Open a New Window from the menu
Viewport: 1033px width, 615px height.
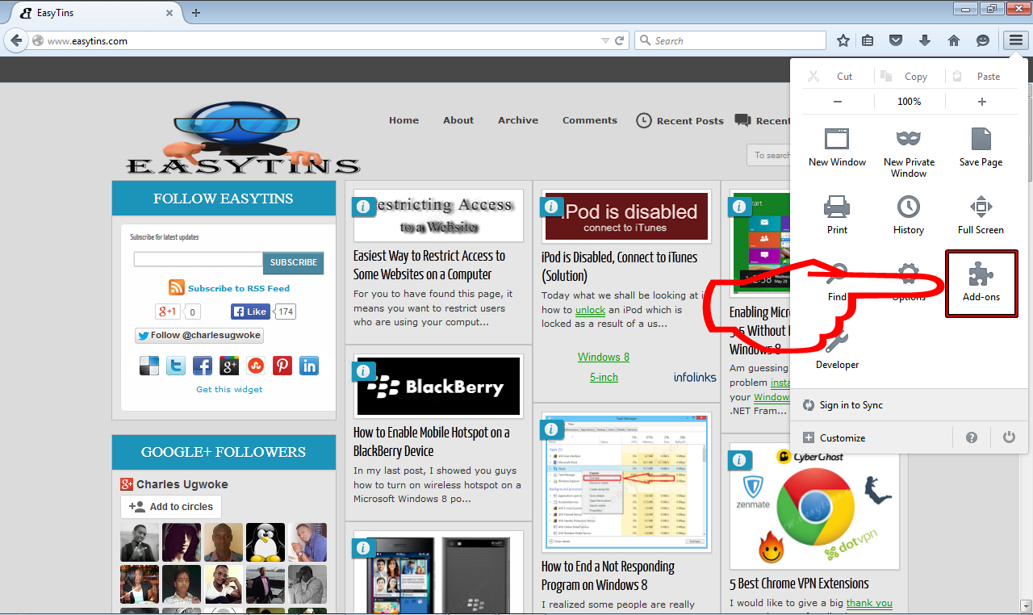pyautogui.click(x=837, y=147)
